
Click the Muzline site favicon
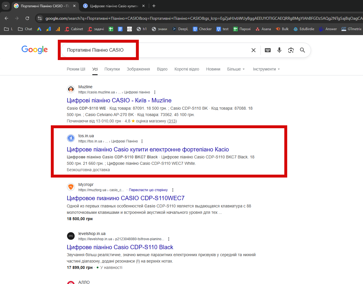71,89
